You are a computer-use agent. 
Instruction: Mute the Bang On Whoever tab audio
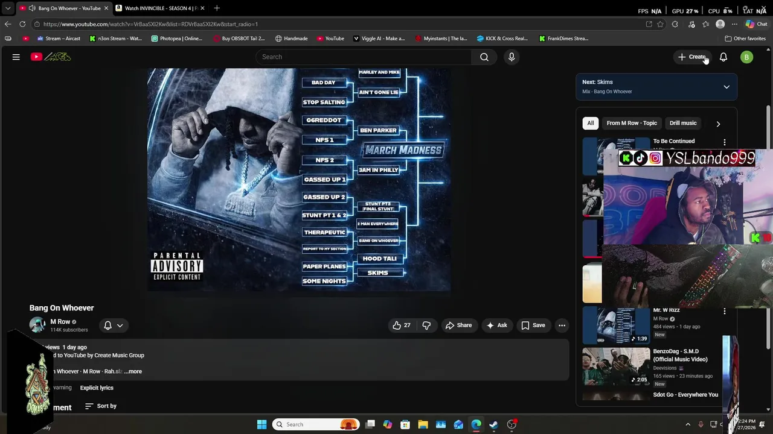31,8
